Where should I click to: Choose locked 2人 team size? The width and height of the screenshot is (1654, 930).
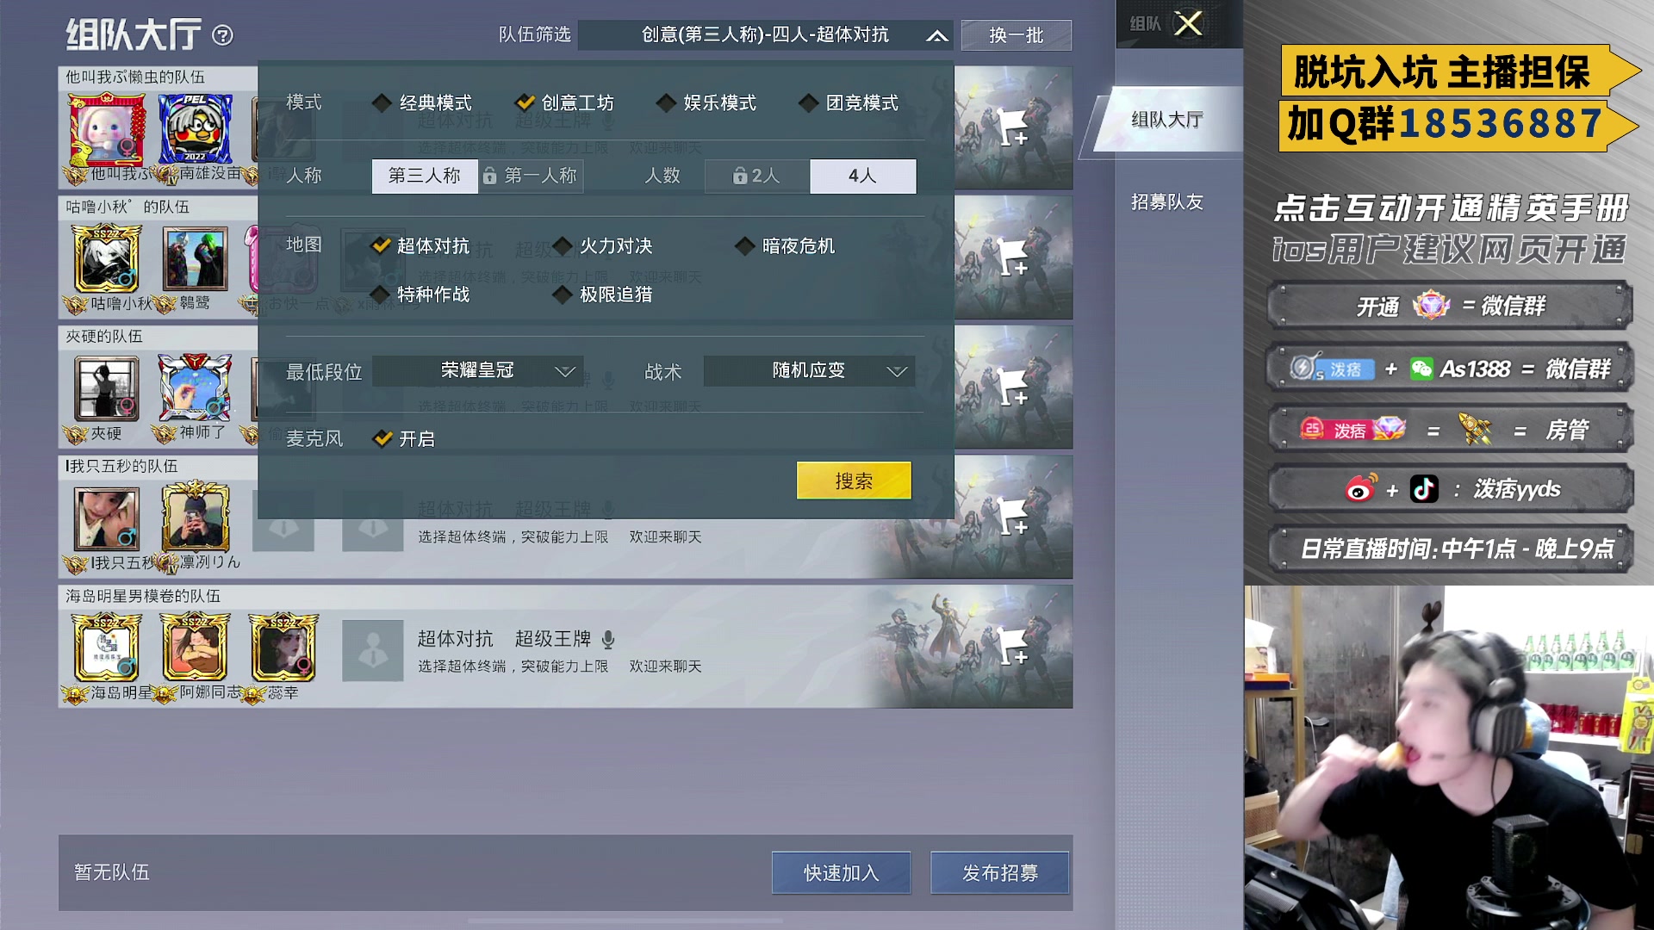[757, 177]
